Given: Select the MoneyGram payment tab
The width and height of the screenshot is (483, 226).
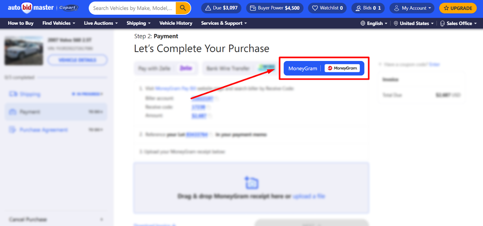Looking at the screenshot, I should 324,68.
